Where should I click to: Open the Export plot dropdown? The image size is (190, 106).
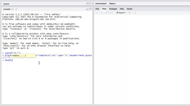pyautogui.click(x=121, y=13)
